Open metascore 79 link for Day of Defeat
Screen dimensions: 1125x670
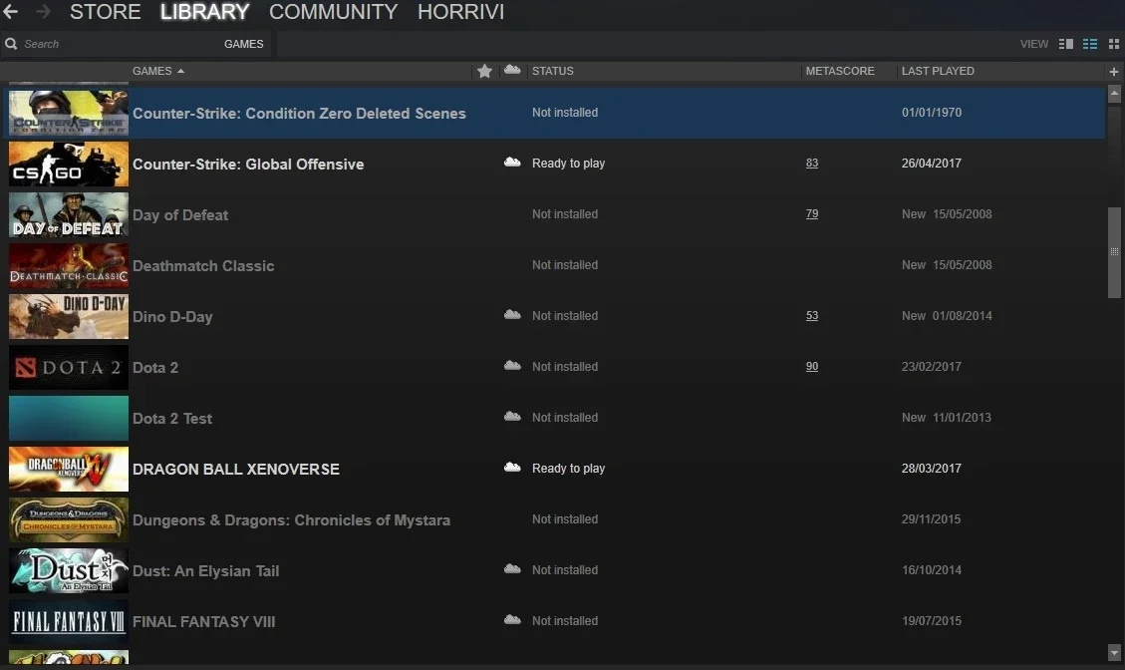[x=811, y=214]
